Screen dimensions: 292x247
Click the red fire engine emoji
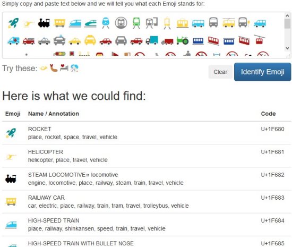click(x=29, y=41)
